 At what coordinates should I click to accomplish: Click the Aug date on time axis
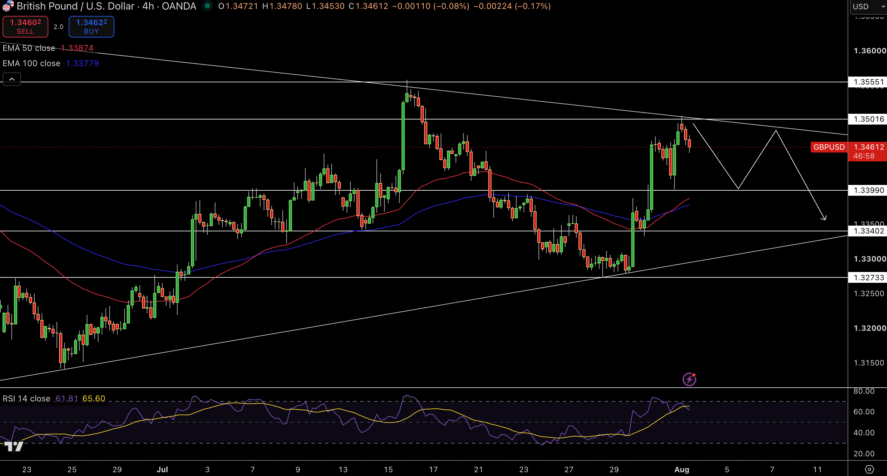tap(682, 469)
